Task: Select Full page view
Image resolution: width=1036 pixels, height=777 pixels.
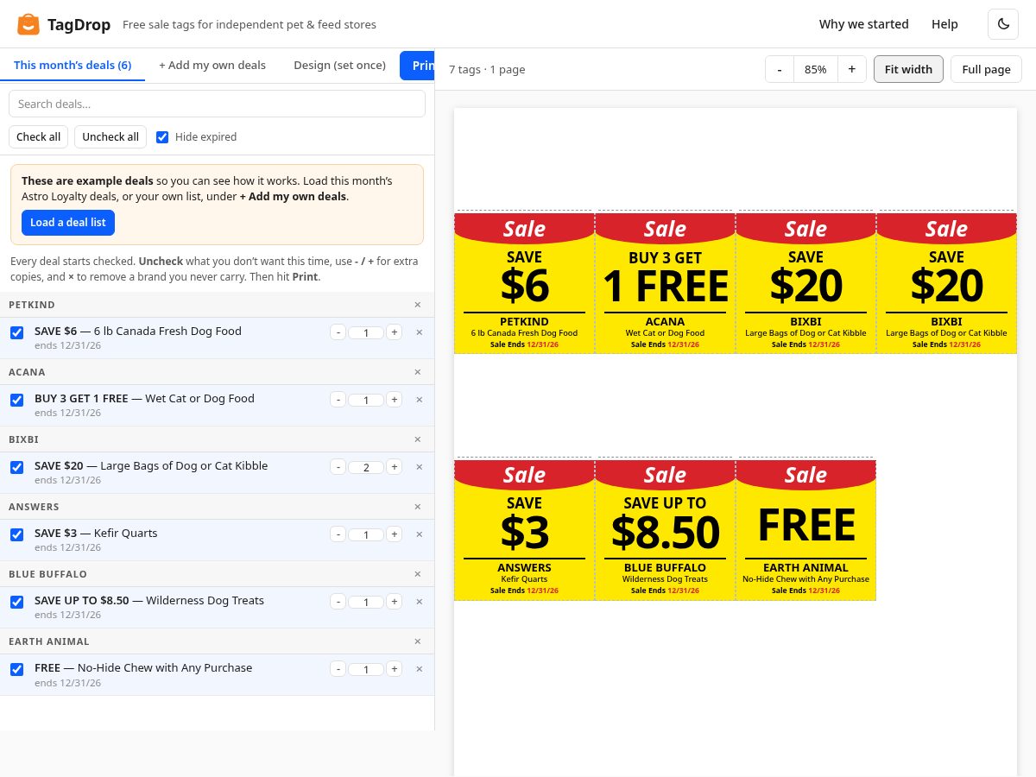Action: coord(986,69)
